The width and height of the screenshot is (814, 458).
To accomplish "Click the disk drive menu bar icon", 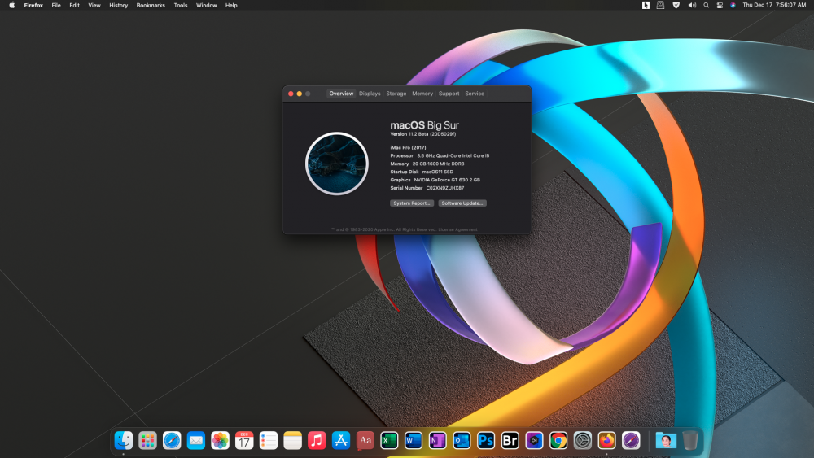I will click(x=660, y=5).
